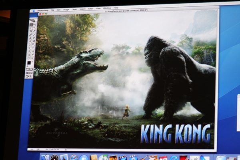Viewport: 240px width, 160px height.
Task: Open the Layer menu
Action: pos(74,9)
